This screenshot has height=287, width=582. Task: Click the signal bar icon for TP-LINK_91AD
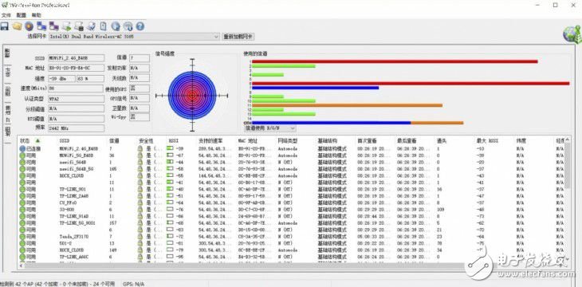[170, 216]
